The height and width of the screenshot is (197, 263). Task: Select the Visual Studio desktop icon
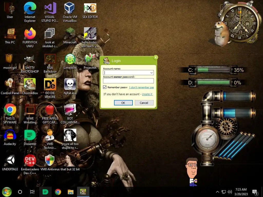tap(50, 12)
